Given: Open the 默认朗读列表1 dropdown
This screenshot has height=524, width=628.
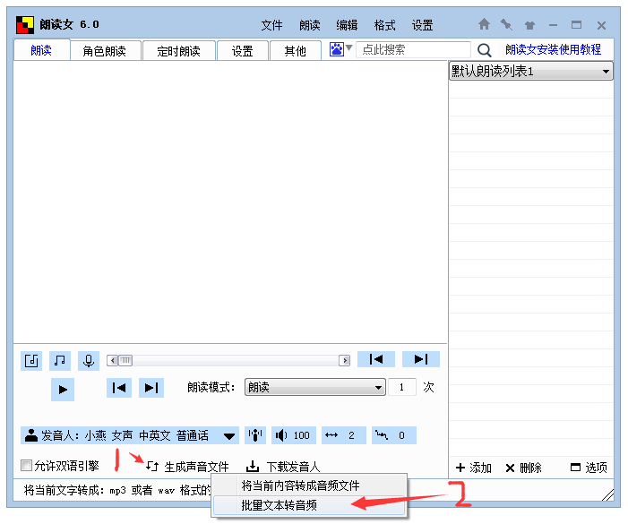Looking at the screenshot, I should click(x=530, y=72).
